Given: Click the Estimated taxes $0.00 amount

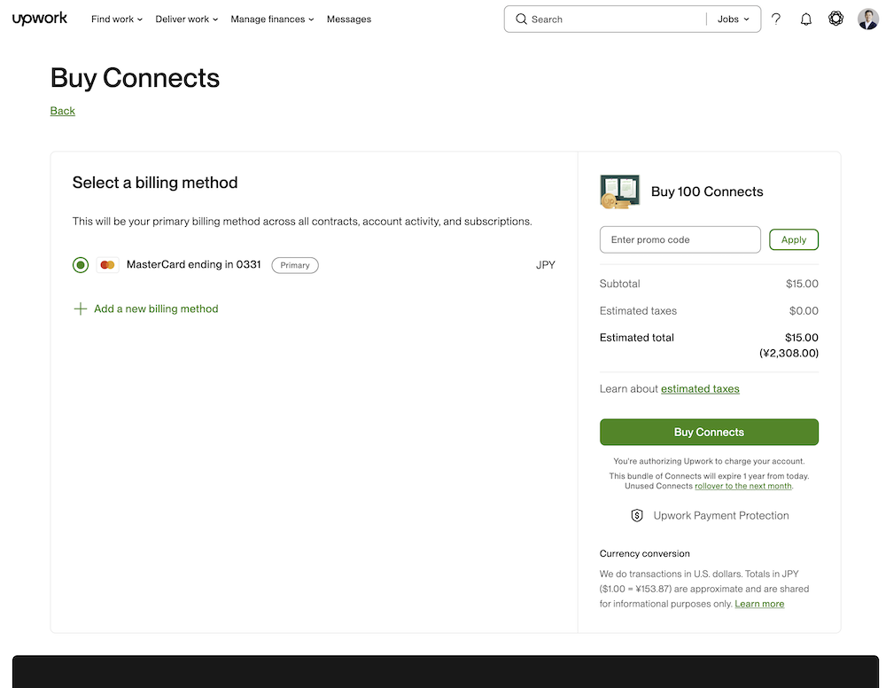Looking at the screenshot, I should (804, 311).
